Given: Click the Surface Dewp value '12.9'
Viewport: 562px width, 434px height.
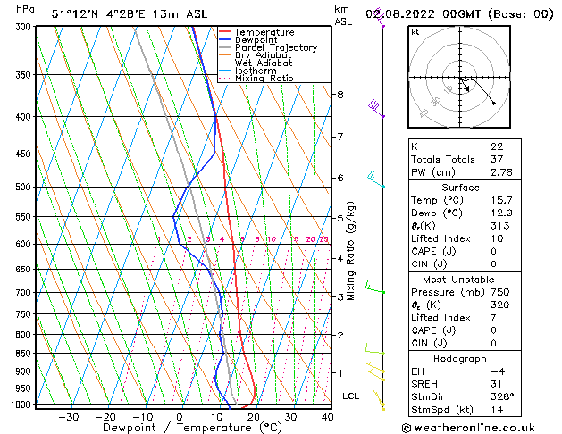Looking at the screenshot, I should [501, 213].
